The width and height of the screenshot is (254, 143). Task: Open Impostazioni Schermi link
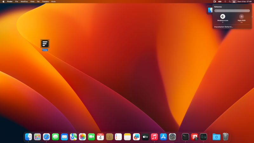[224, 27]
